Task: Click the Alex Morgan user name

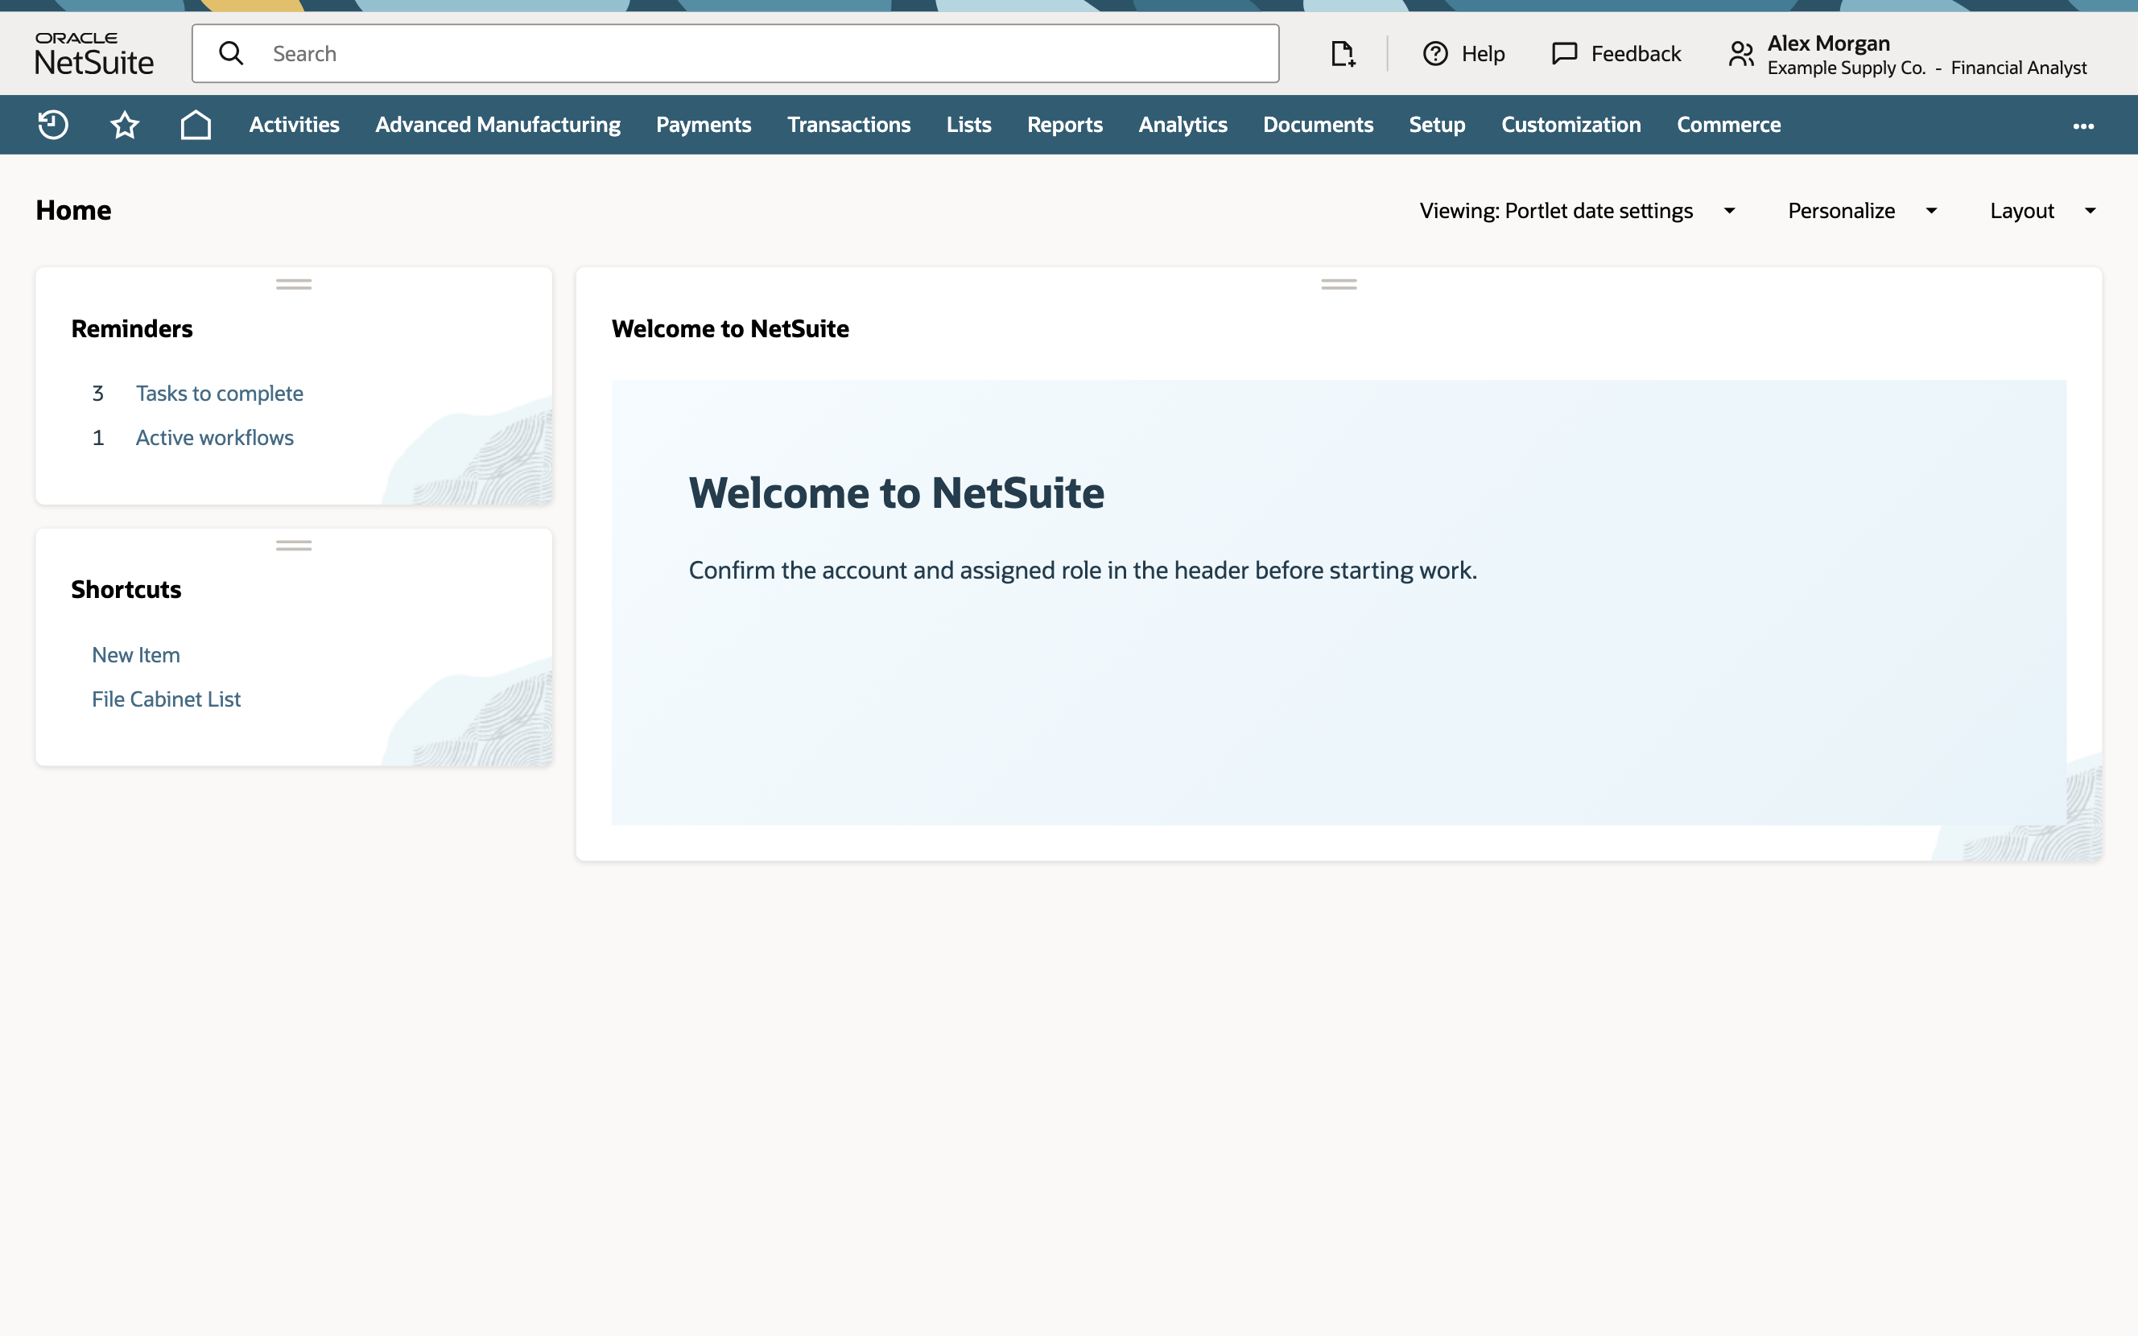Action: coord(1828,43)
